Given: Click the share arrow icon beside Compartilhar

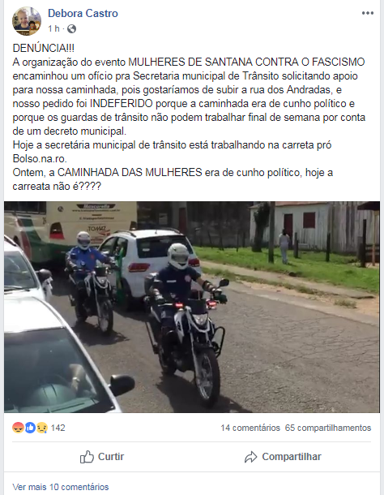Looking at the screenshot, I should [251, 457].
